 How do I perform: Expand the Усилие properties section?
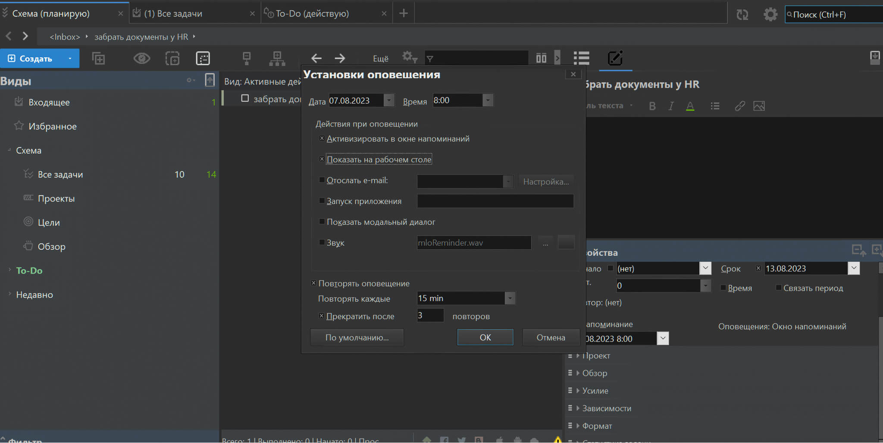tap(578, 390)
